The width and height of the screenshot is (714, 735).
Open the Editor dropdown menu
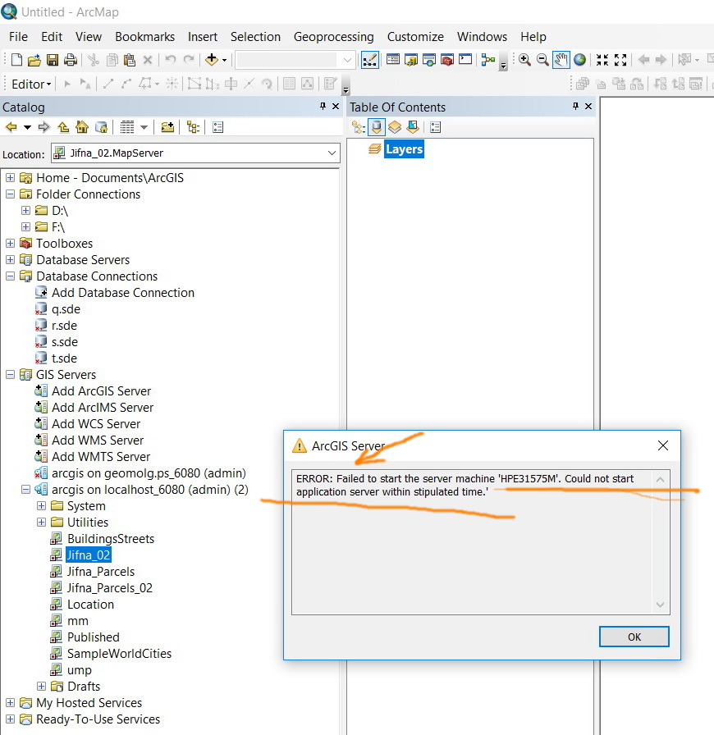[31, 84]
